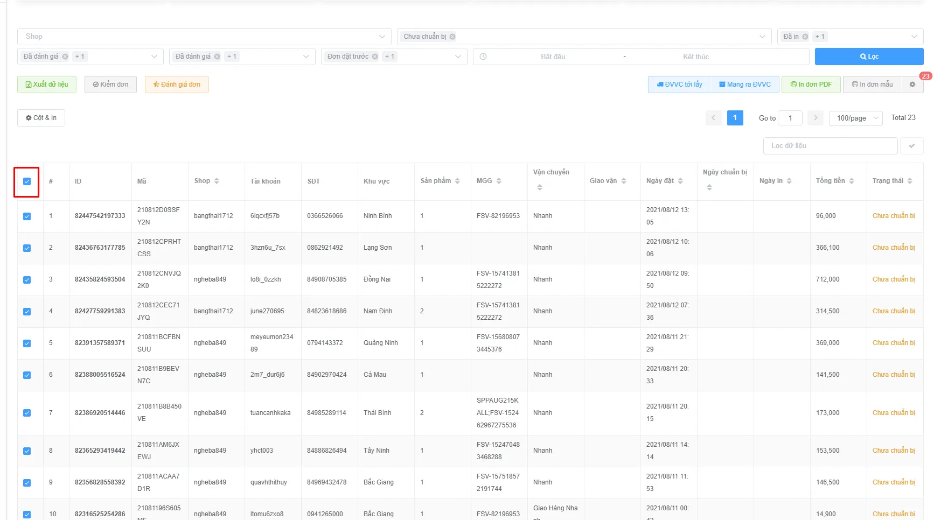Change the 100/page size dropdown
Viewport: 934px width, 520px height.
855,118
